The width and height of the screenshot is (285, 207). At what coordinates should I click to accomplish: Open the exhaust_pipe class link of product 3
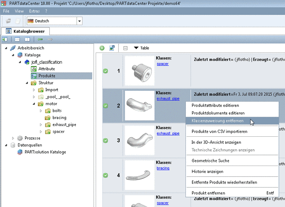pyautogui.click(x=168, y=133)
